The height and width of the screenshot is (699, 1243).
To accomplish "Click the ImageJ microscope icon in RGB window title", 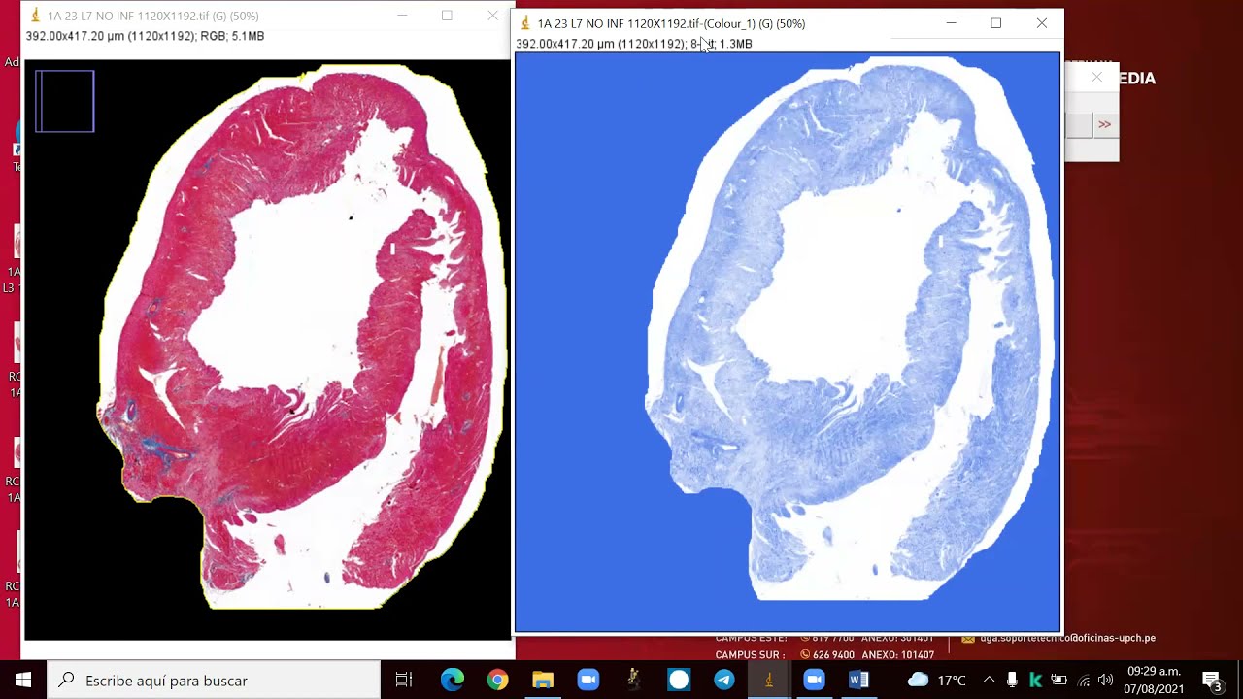I will coord(36,16).
